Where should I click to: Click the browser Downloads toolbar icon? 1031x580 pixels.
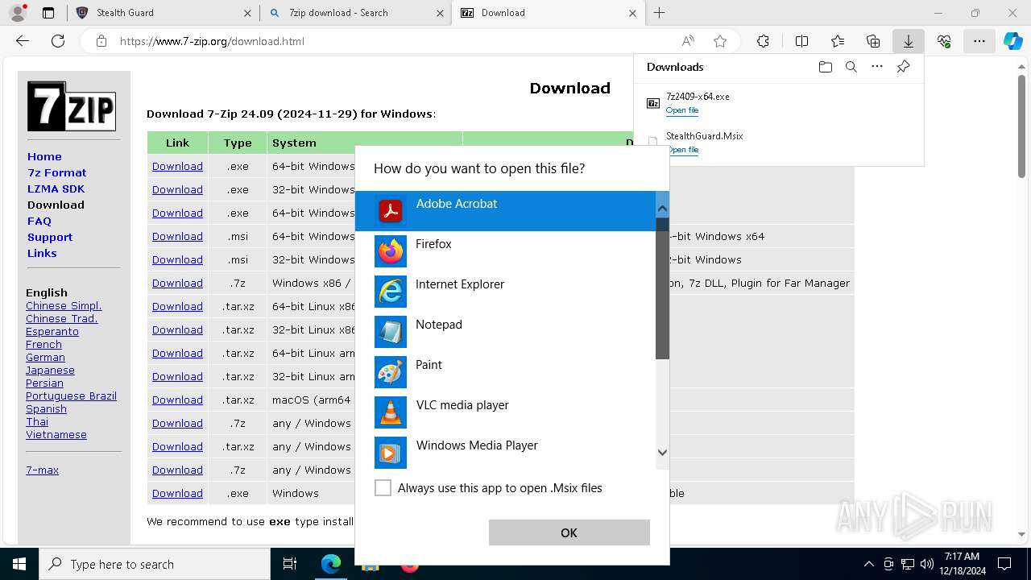click(x=908, y=41)
